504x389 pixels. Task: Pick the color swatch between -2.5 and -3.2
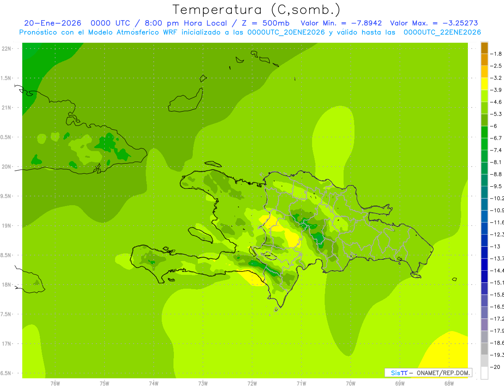484,72
